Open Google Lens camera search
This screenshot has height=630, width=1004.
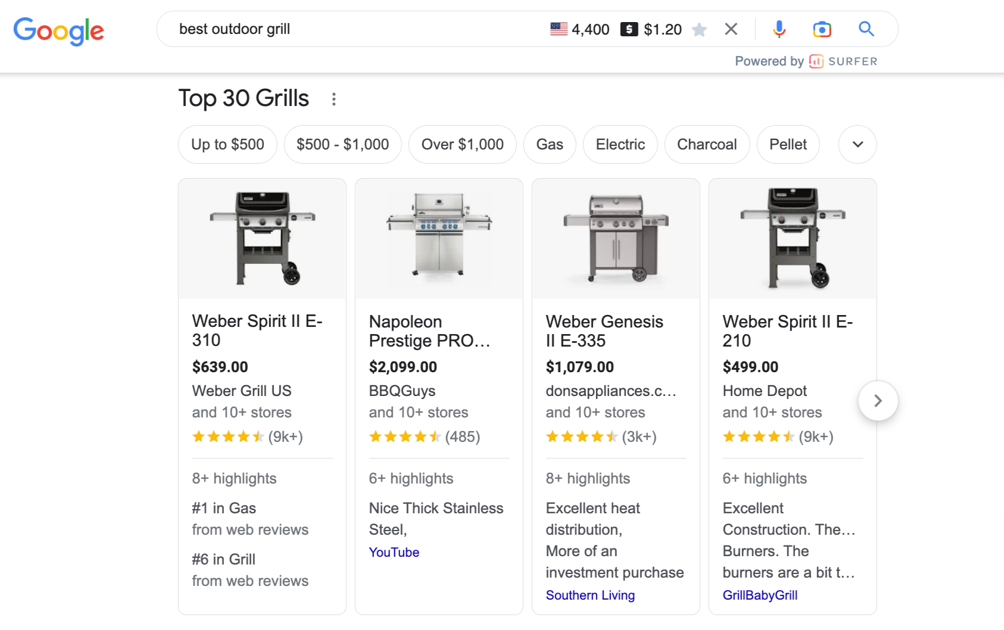822,29
